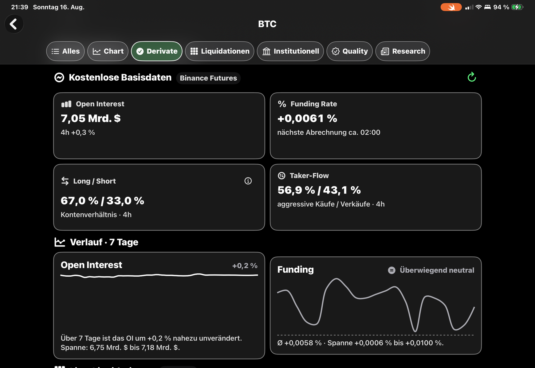Refresh the Binance Futures data

472,77
